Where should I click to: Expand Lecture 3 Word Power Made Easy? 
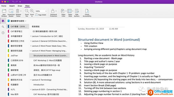[x=31, y=46]
